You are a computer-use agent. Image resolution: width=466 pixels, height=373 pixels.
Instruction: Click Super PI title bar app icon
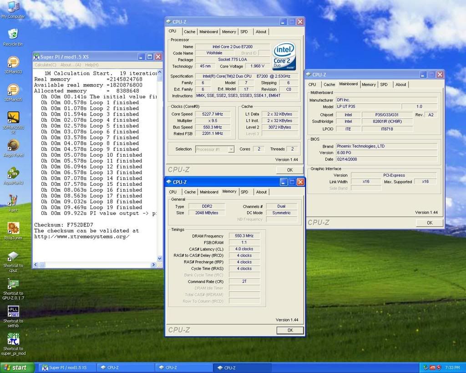pos(36,56)
